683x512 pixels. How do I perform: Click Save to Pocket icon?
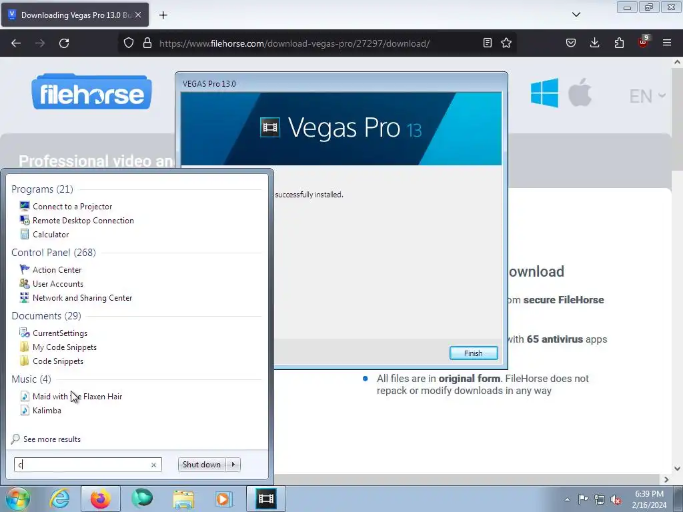pos(571,43)
